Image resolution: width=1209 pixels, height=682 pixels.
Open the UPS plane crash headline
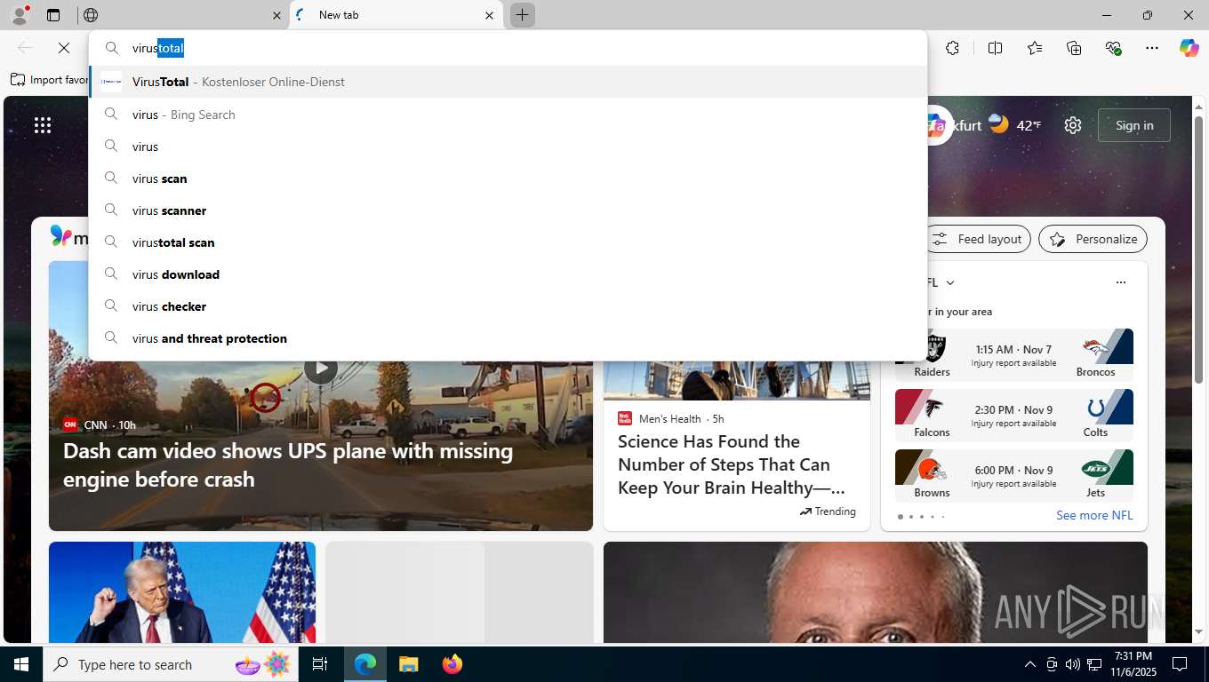click(288, 464)
